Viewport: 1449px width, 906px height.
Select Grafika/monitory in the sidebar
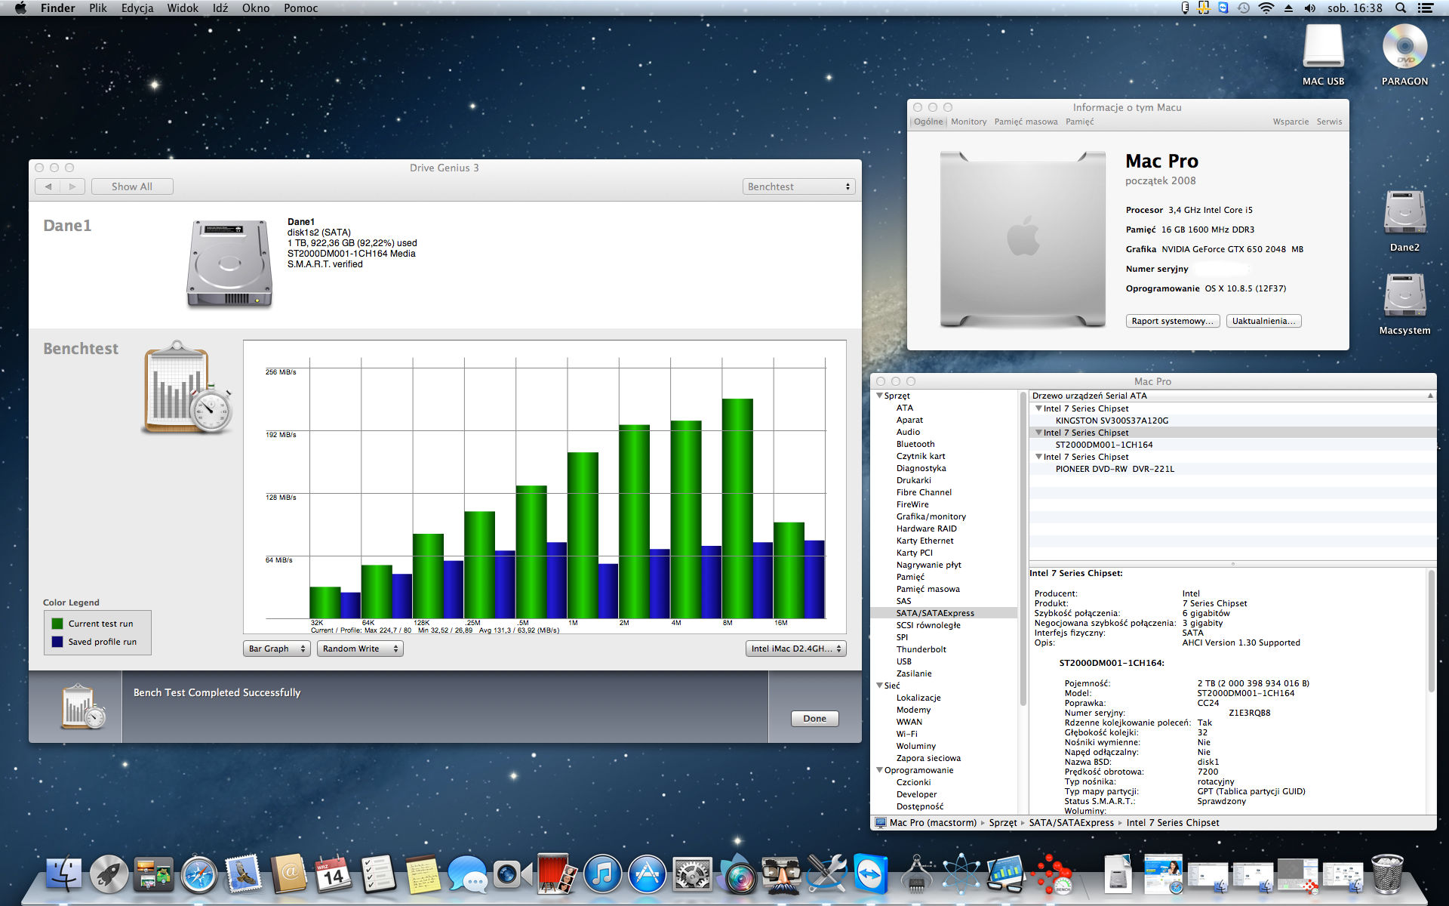943,516
